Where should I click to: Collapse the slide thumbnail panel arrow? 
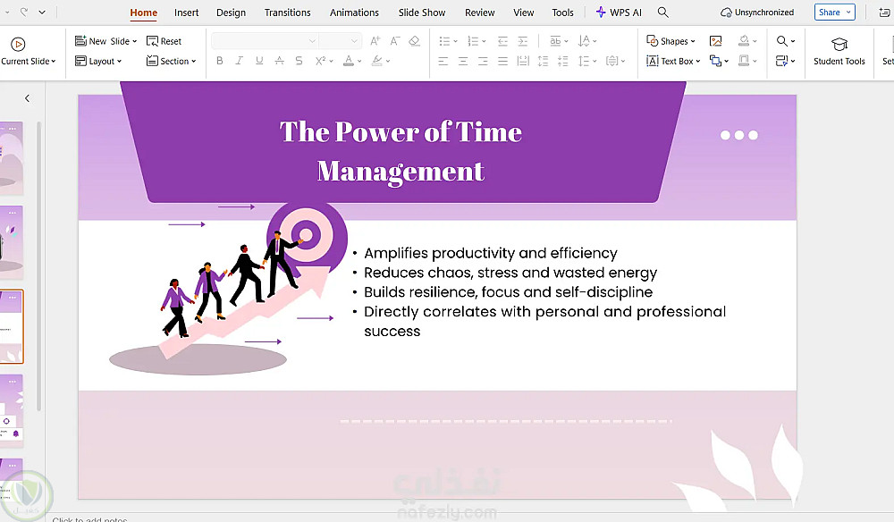tap(27, 98)
